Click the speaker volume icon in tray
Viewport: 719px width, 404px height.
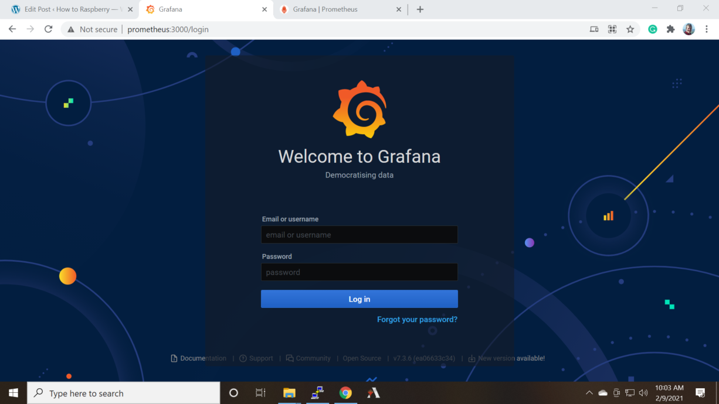click(x=643, y=393)
